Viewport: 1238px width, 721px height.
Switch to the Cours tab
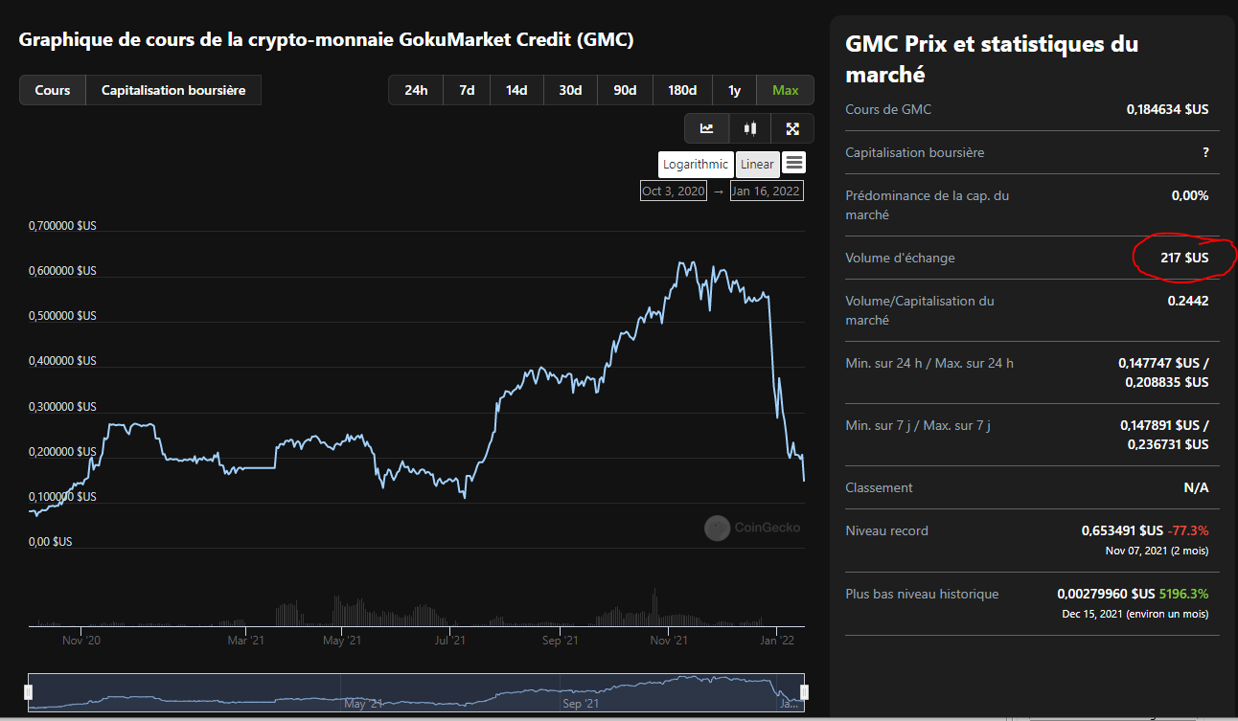tap(53, 90)
